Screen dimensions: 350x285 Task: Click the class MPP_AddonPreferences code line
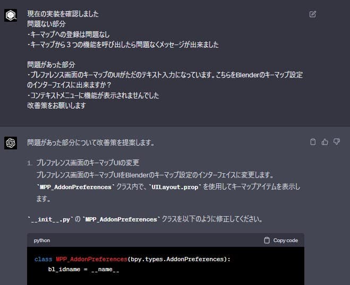point(132,259)
